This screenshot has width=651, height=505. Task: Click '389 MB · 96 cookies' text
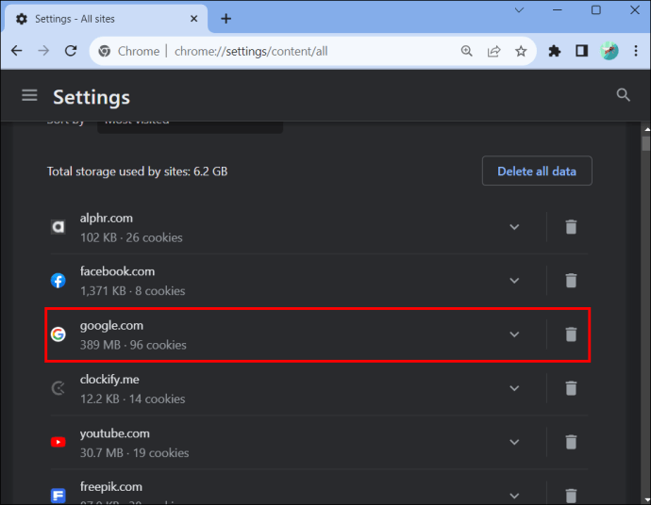click(133, 345)
